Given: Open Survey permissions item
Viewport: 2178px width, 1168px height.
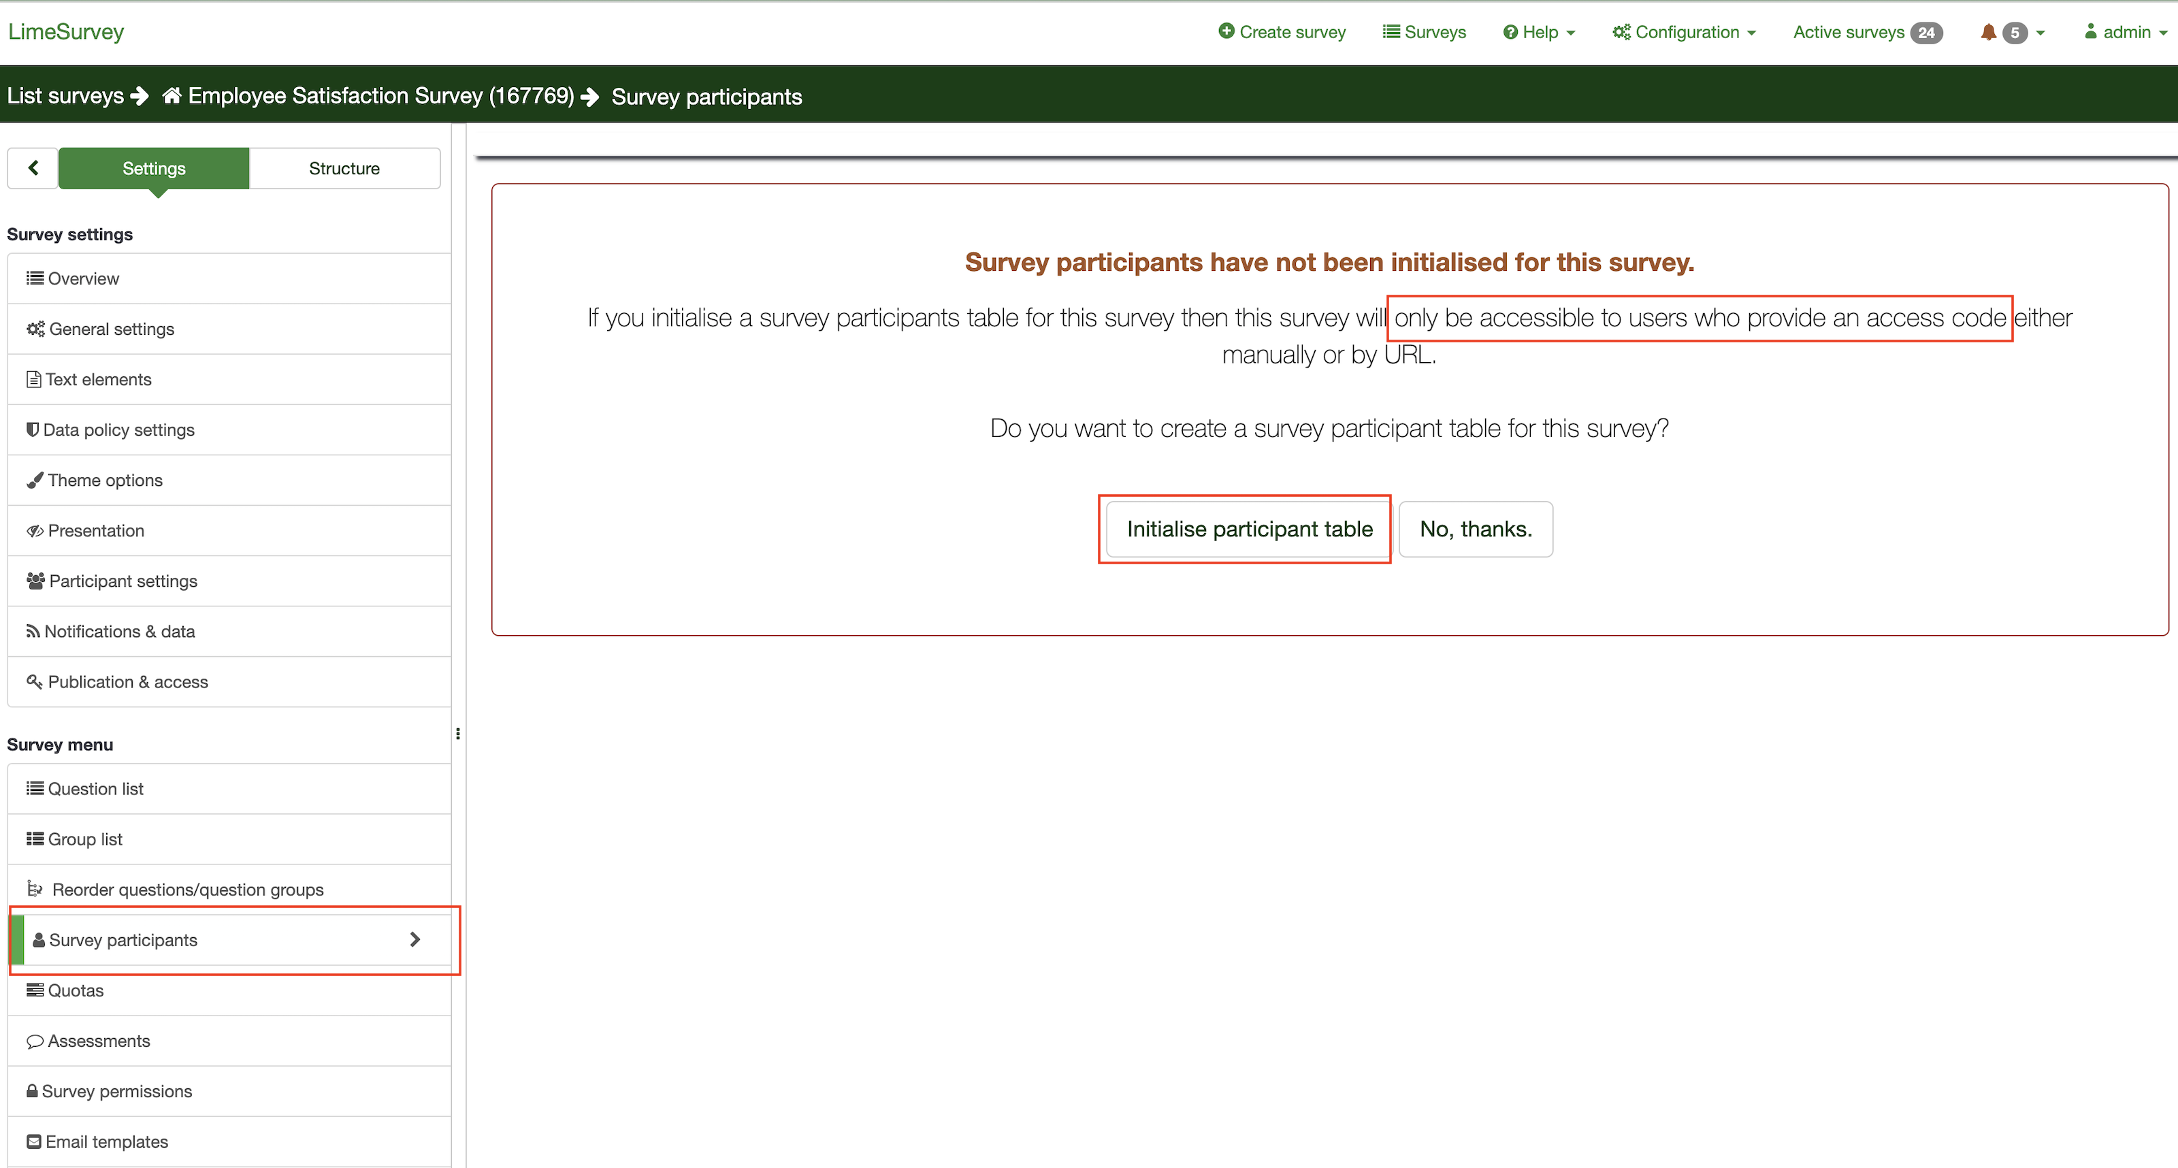Looking at the screenshot, I should coord(229,1091).
